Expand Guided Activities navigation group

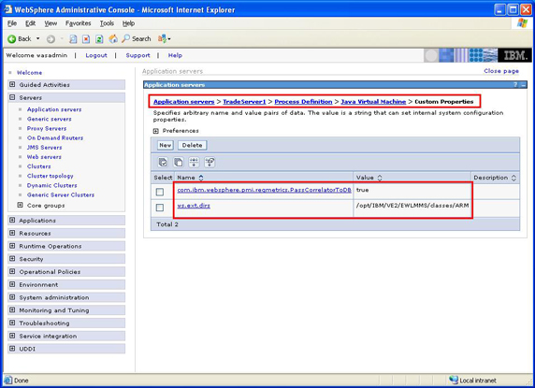pos(12,84)
